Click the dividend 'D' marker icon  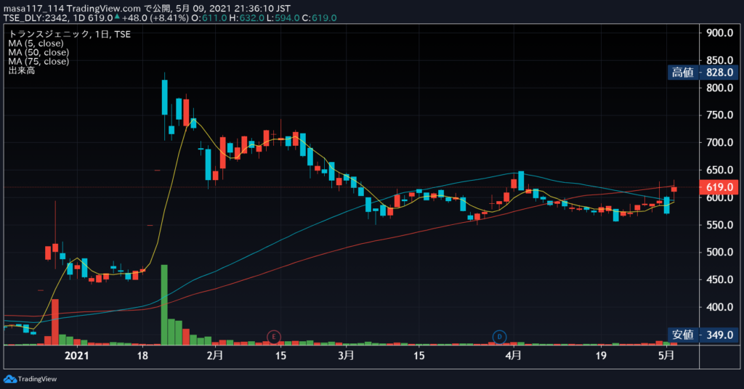pos(499,337)
